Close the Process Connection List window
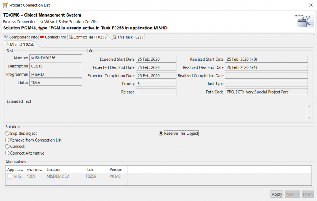Image resolution: width=317 pixels, height=201 pixels. (309, 5)
